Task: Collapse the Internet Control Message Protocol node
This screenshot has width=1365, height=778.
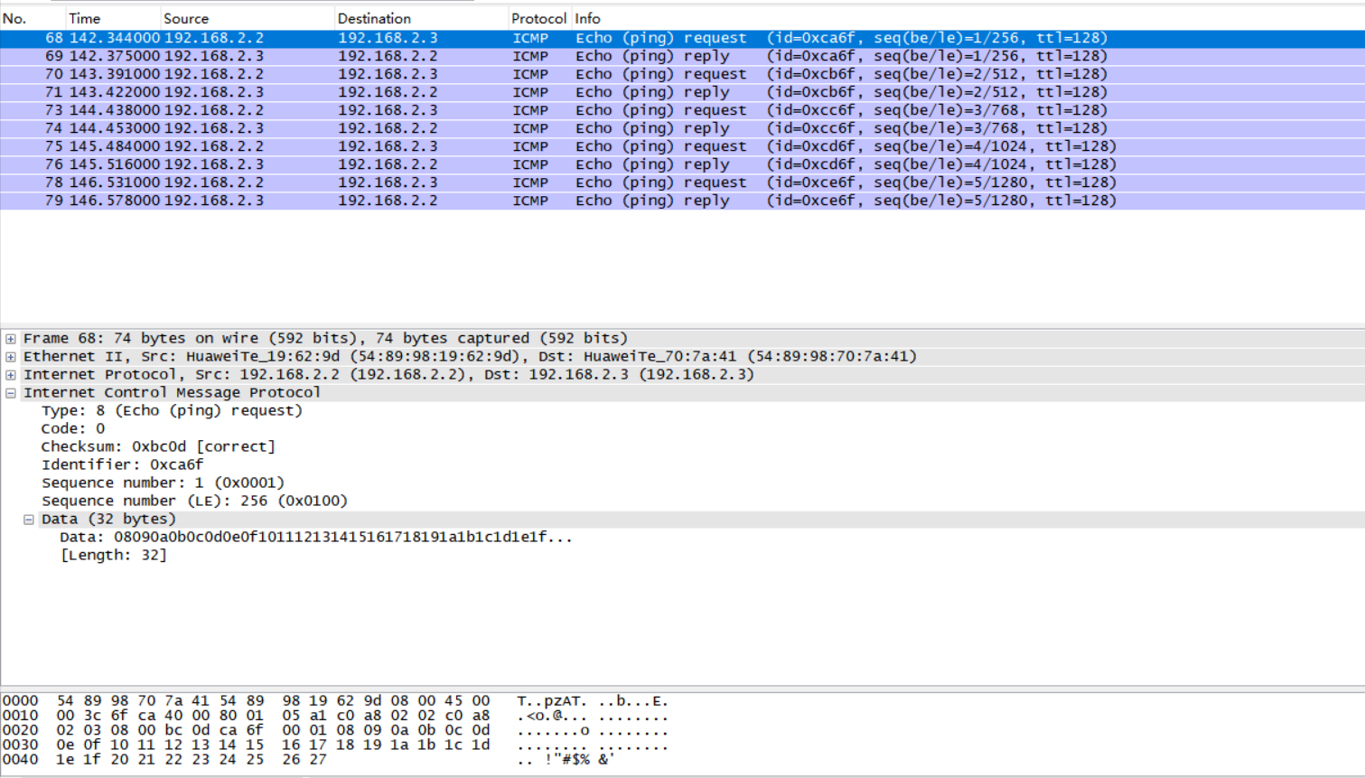Action: pos(11,393)
